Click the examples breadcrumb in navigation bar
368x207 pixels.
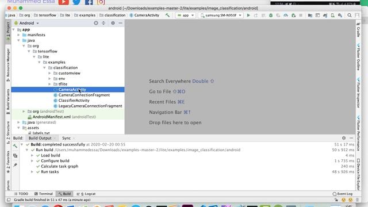[x=85, y=16]
